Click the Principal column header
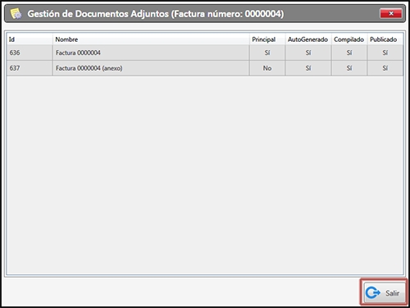The height and width of the screenshot is (308, 410). click(267, 39)
